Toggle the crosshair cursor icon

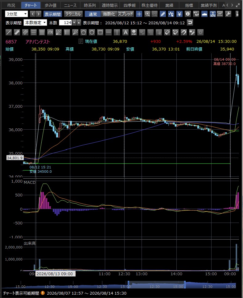click(139, 14)
